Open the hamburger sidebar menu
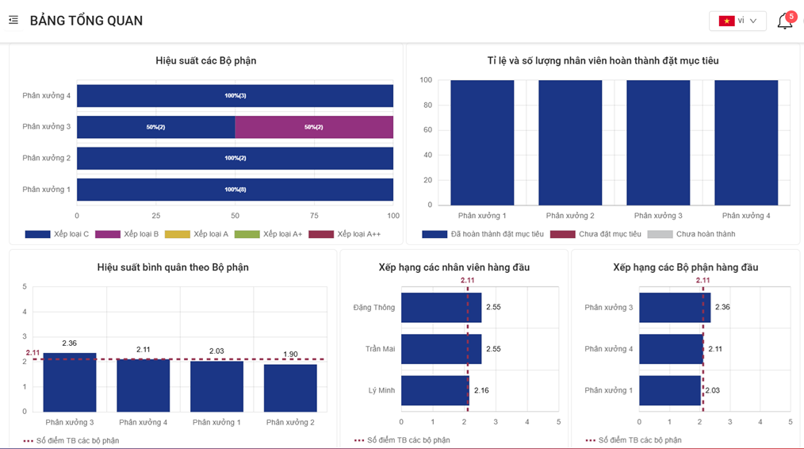Screen dimensions: 804x449 coord(13,20)
